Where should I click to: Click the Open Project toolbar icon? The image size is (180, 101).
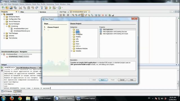pyautogui.click(x=11, y=8)
